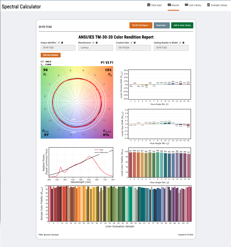The height and width of the screenshot is (247, 231).
Task: Click the edit pencil next to Unique Identifier
Action: pos(59,43)
